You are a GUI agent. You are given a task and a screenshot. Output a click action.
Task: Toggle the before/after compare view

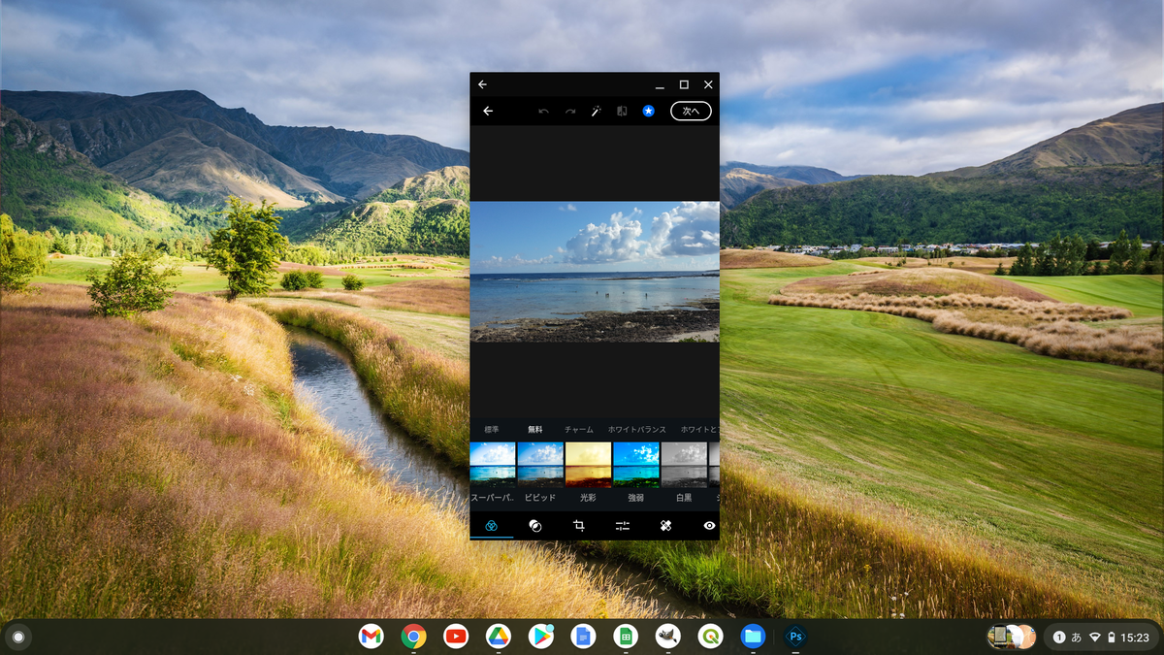coord(622,112)
